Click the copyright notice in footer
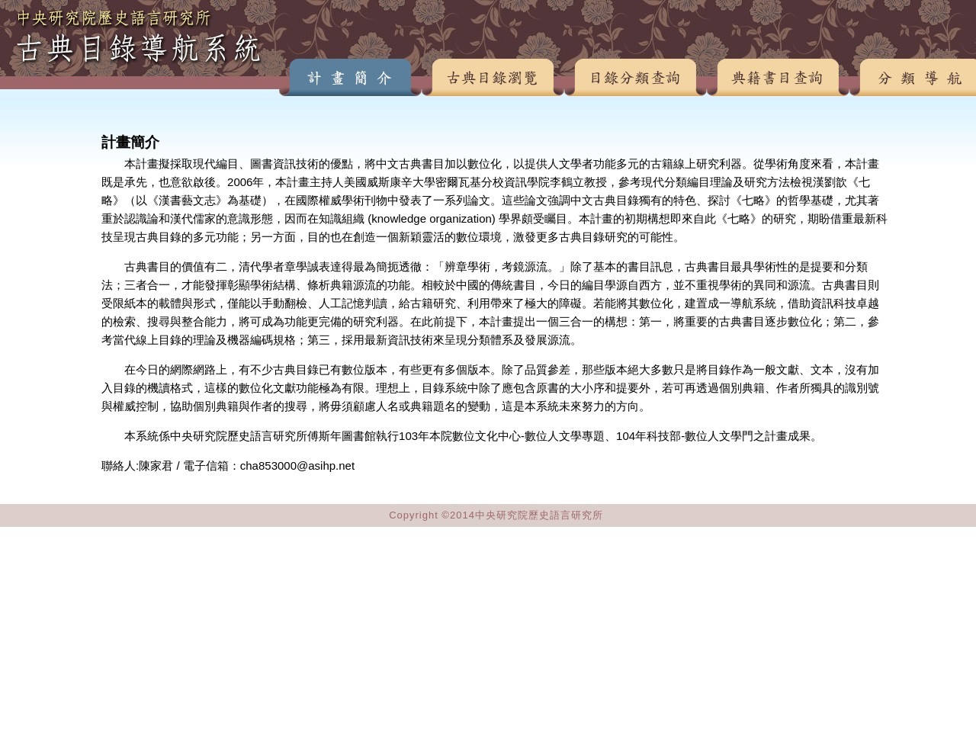The image size is (976, 732). (x=496, y=515)
